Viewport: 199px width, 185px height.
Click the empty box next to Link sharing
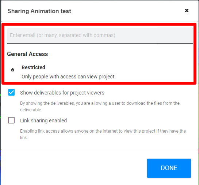(x=11, y=120)
